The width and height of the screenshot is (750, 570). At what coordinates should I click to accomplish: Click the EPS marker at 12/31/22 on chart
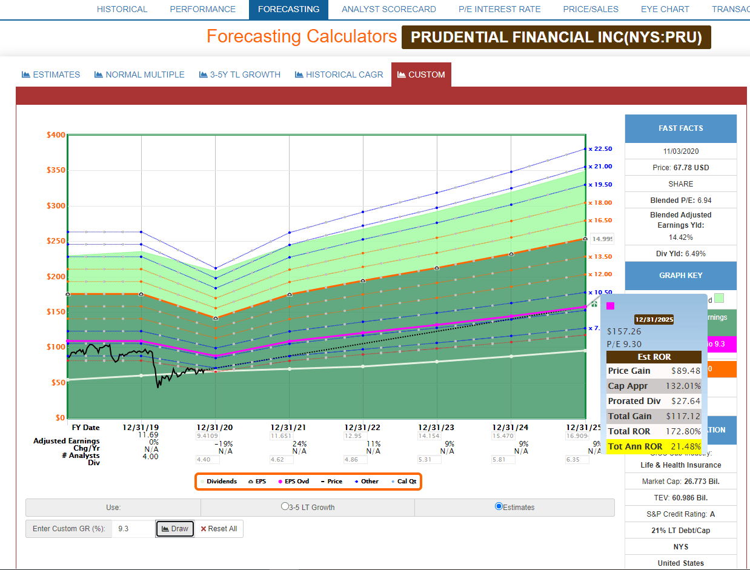(x=363, y=280)
